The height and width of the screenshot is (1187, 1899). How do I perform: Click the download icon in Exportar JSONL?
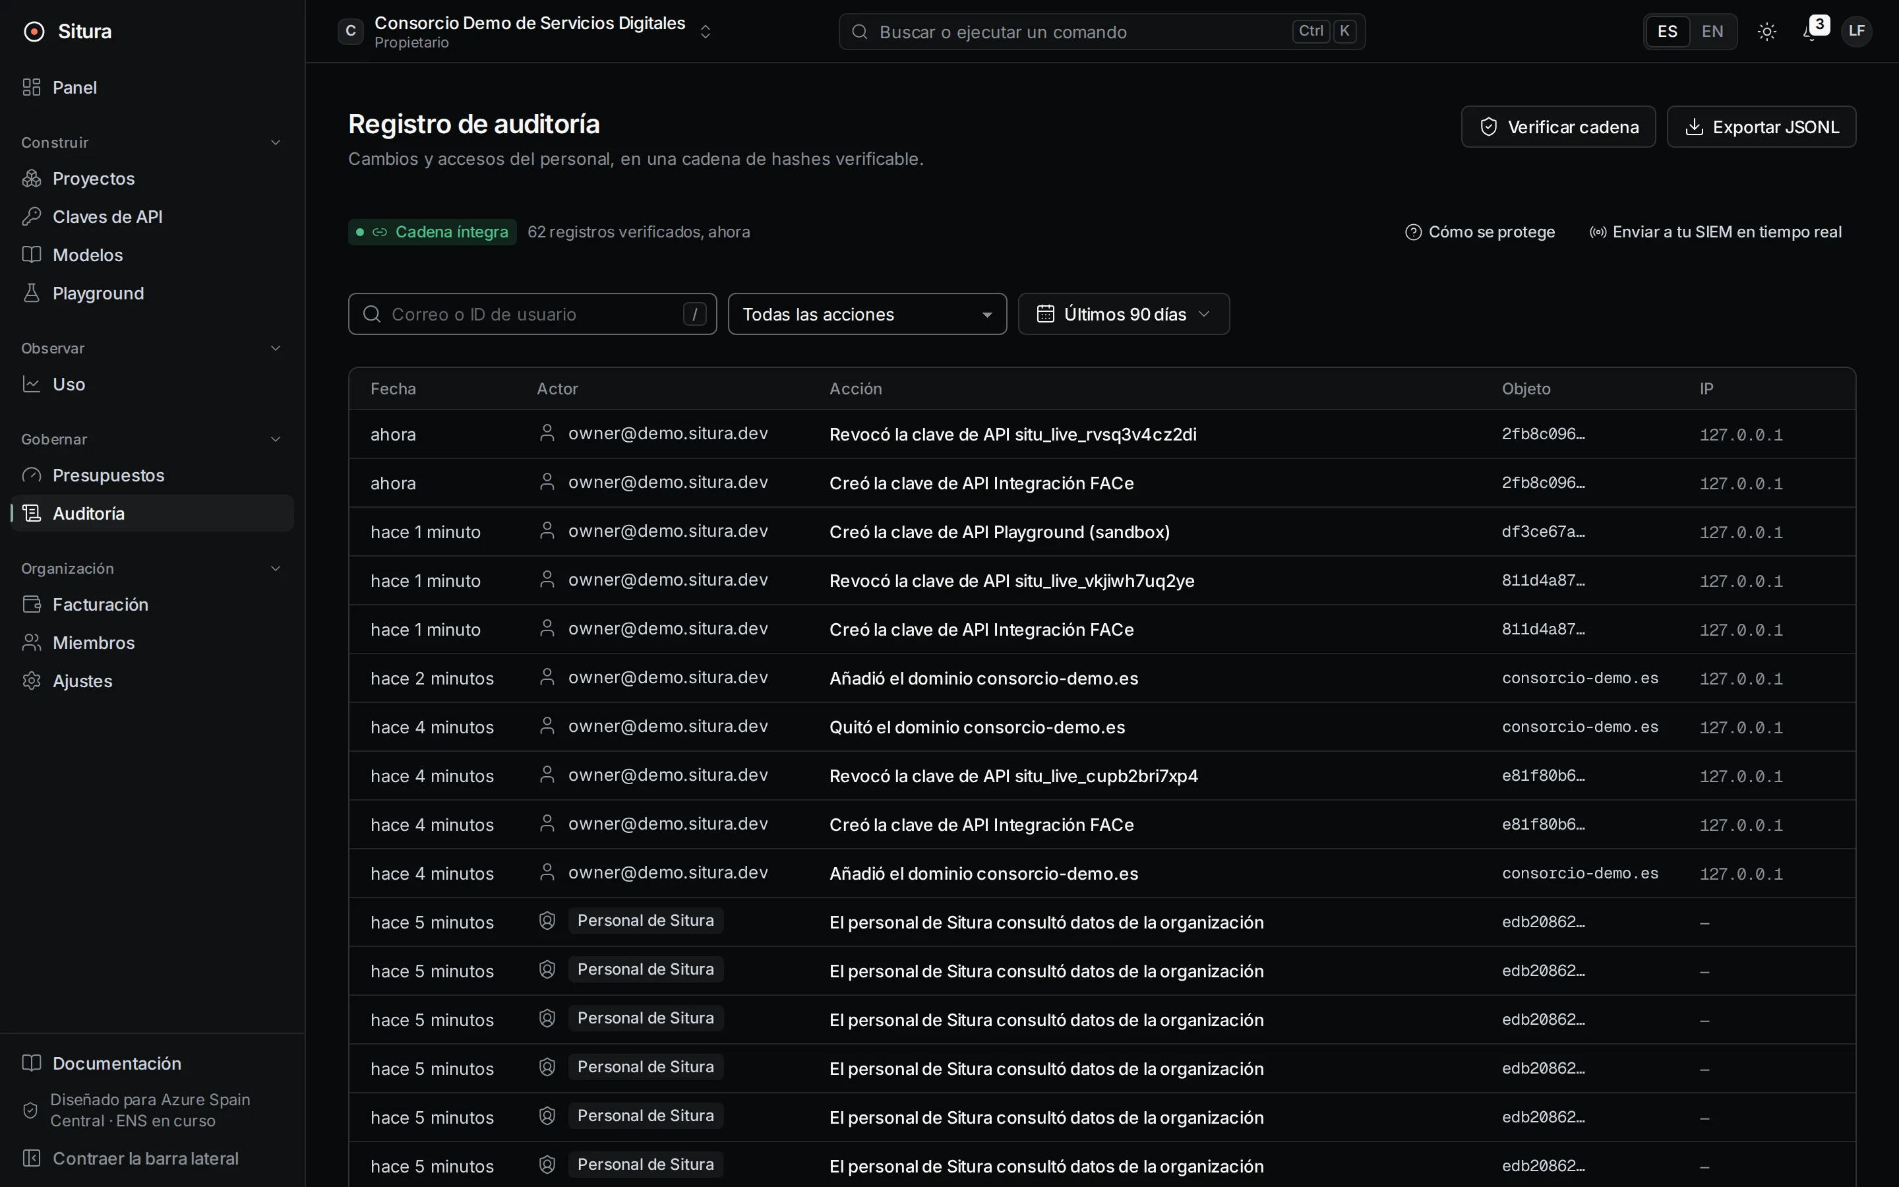[1694, 127]
